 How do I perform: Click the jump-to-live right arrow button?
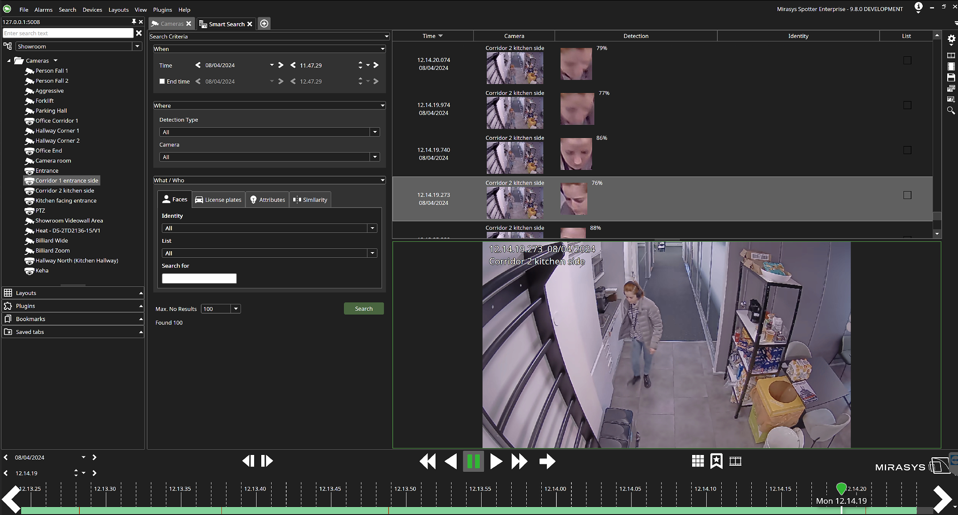pos(547,461)
